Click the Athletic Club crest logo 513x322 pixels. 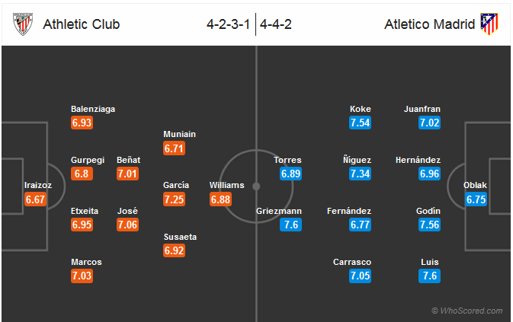point(23,24)
